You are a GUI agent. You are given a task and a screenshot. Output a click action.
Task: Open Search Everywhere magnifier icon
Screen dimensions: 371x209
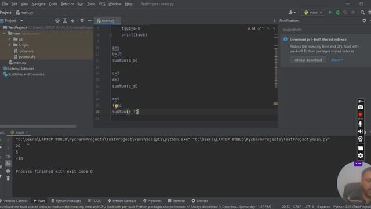tap(362, 12)
